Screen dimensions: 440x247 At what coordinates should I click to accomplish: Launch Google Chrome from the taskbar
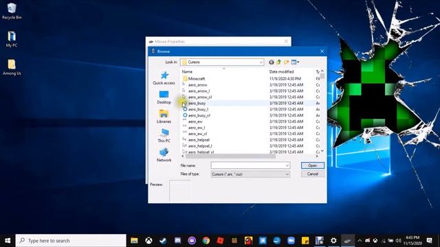pyautogui.click(x=206, y=241)
